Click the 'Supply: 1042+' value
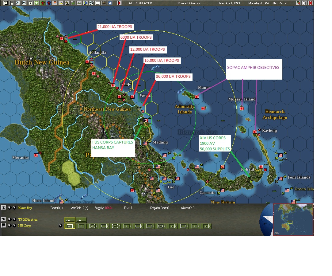 (x=104, y=208)
